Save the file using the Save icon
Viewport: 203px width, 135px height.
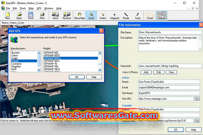point(31,15)
